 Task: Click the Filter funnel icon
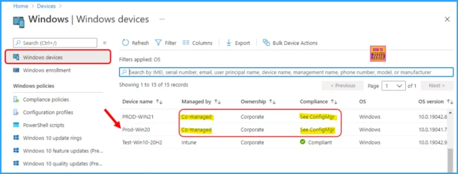(158, 43)
